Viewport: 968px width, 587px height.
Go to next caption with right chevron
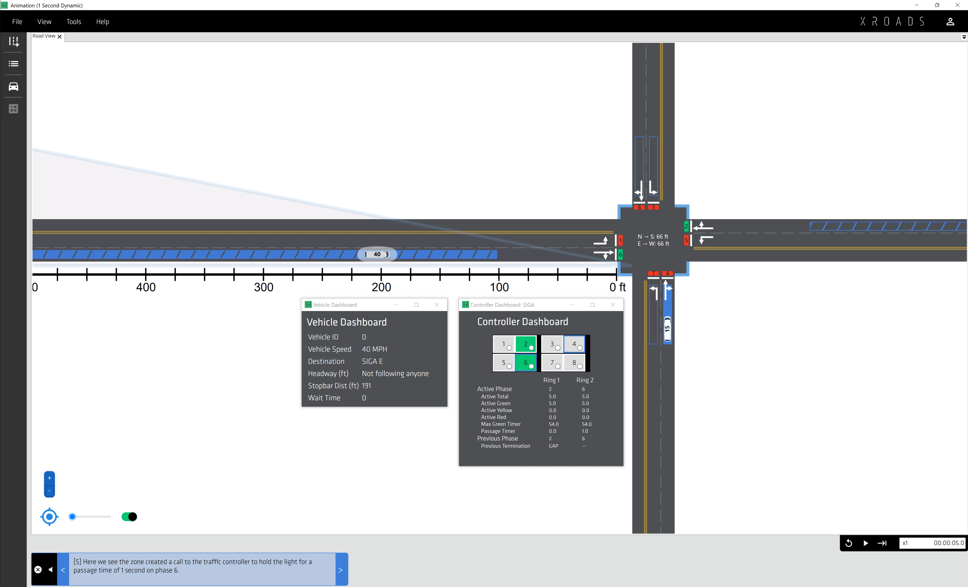(x=340, y=570)
